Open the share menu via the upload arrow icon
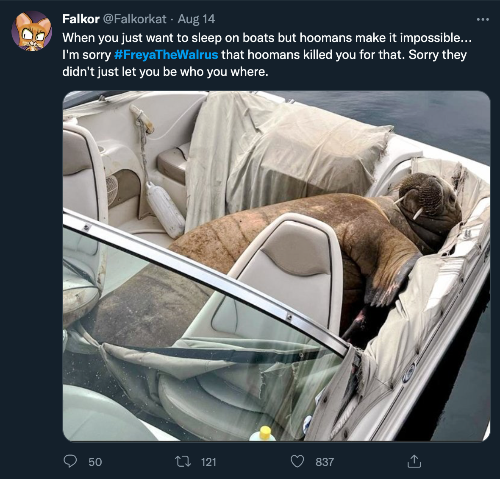Viewport: 500px width, 479px height. tap(414, 462)
